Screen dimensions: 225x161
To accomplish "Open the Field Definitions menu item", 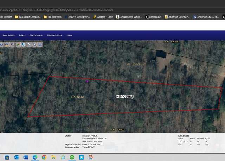I will pyautogui.click(x=55, y=35).
